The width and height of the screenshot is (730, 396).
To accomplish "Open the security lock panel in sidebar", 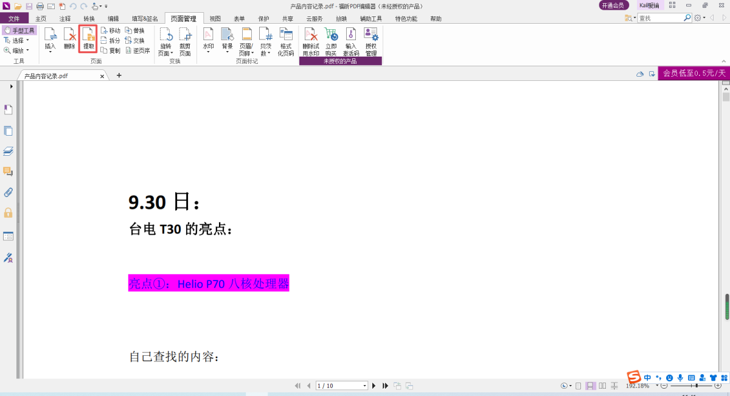I will point(9,213).
